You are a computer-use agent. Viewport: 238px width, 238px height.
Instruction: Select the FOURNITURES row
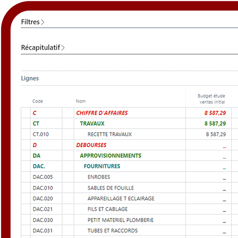click(102, 166)
